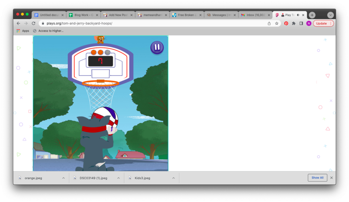
Task: Close the Free Broken Li tab
Action: tap(200, 15)
